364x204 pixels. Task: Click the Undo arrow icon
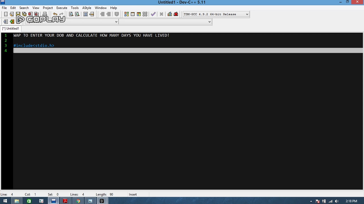tap(55, 14)
